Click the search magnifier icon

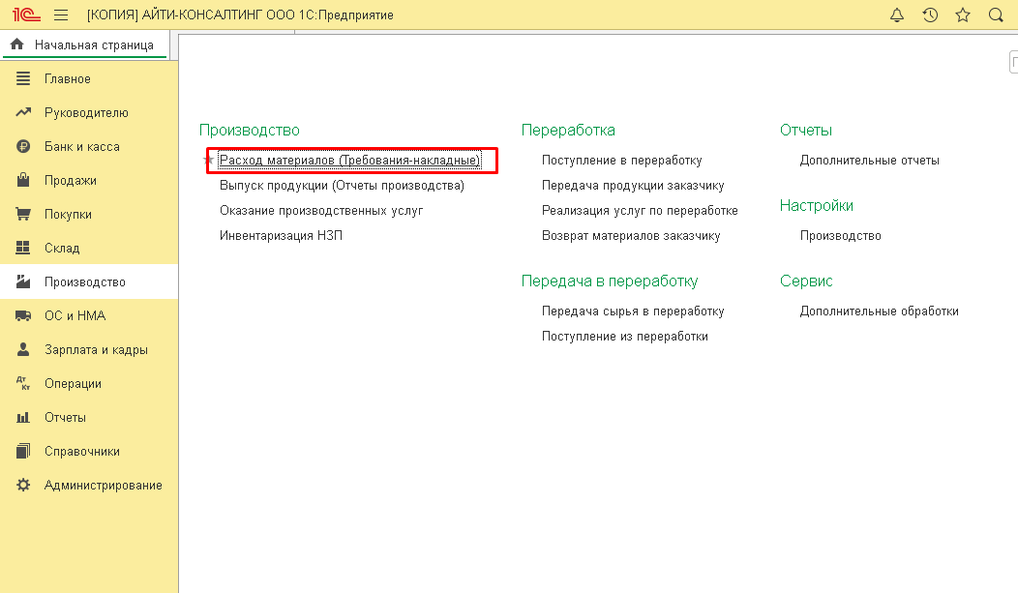[996, 15]
